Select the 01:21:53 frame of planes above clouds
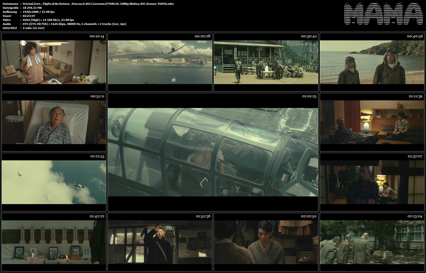 click(x=54, y=182)
